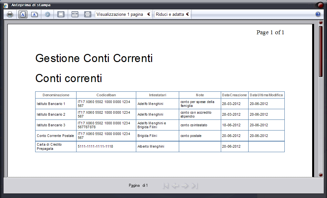
Task: Click scrollbar down arrow button
Action: (x=321, y=175)
